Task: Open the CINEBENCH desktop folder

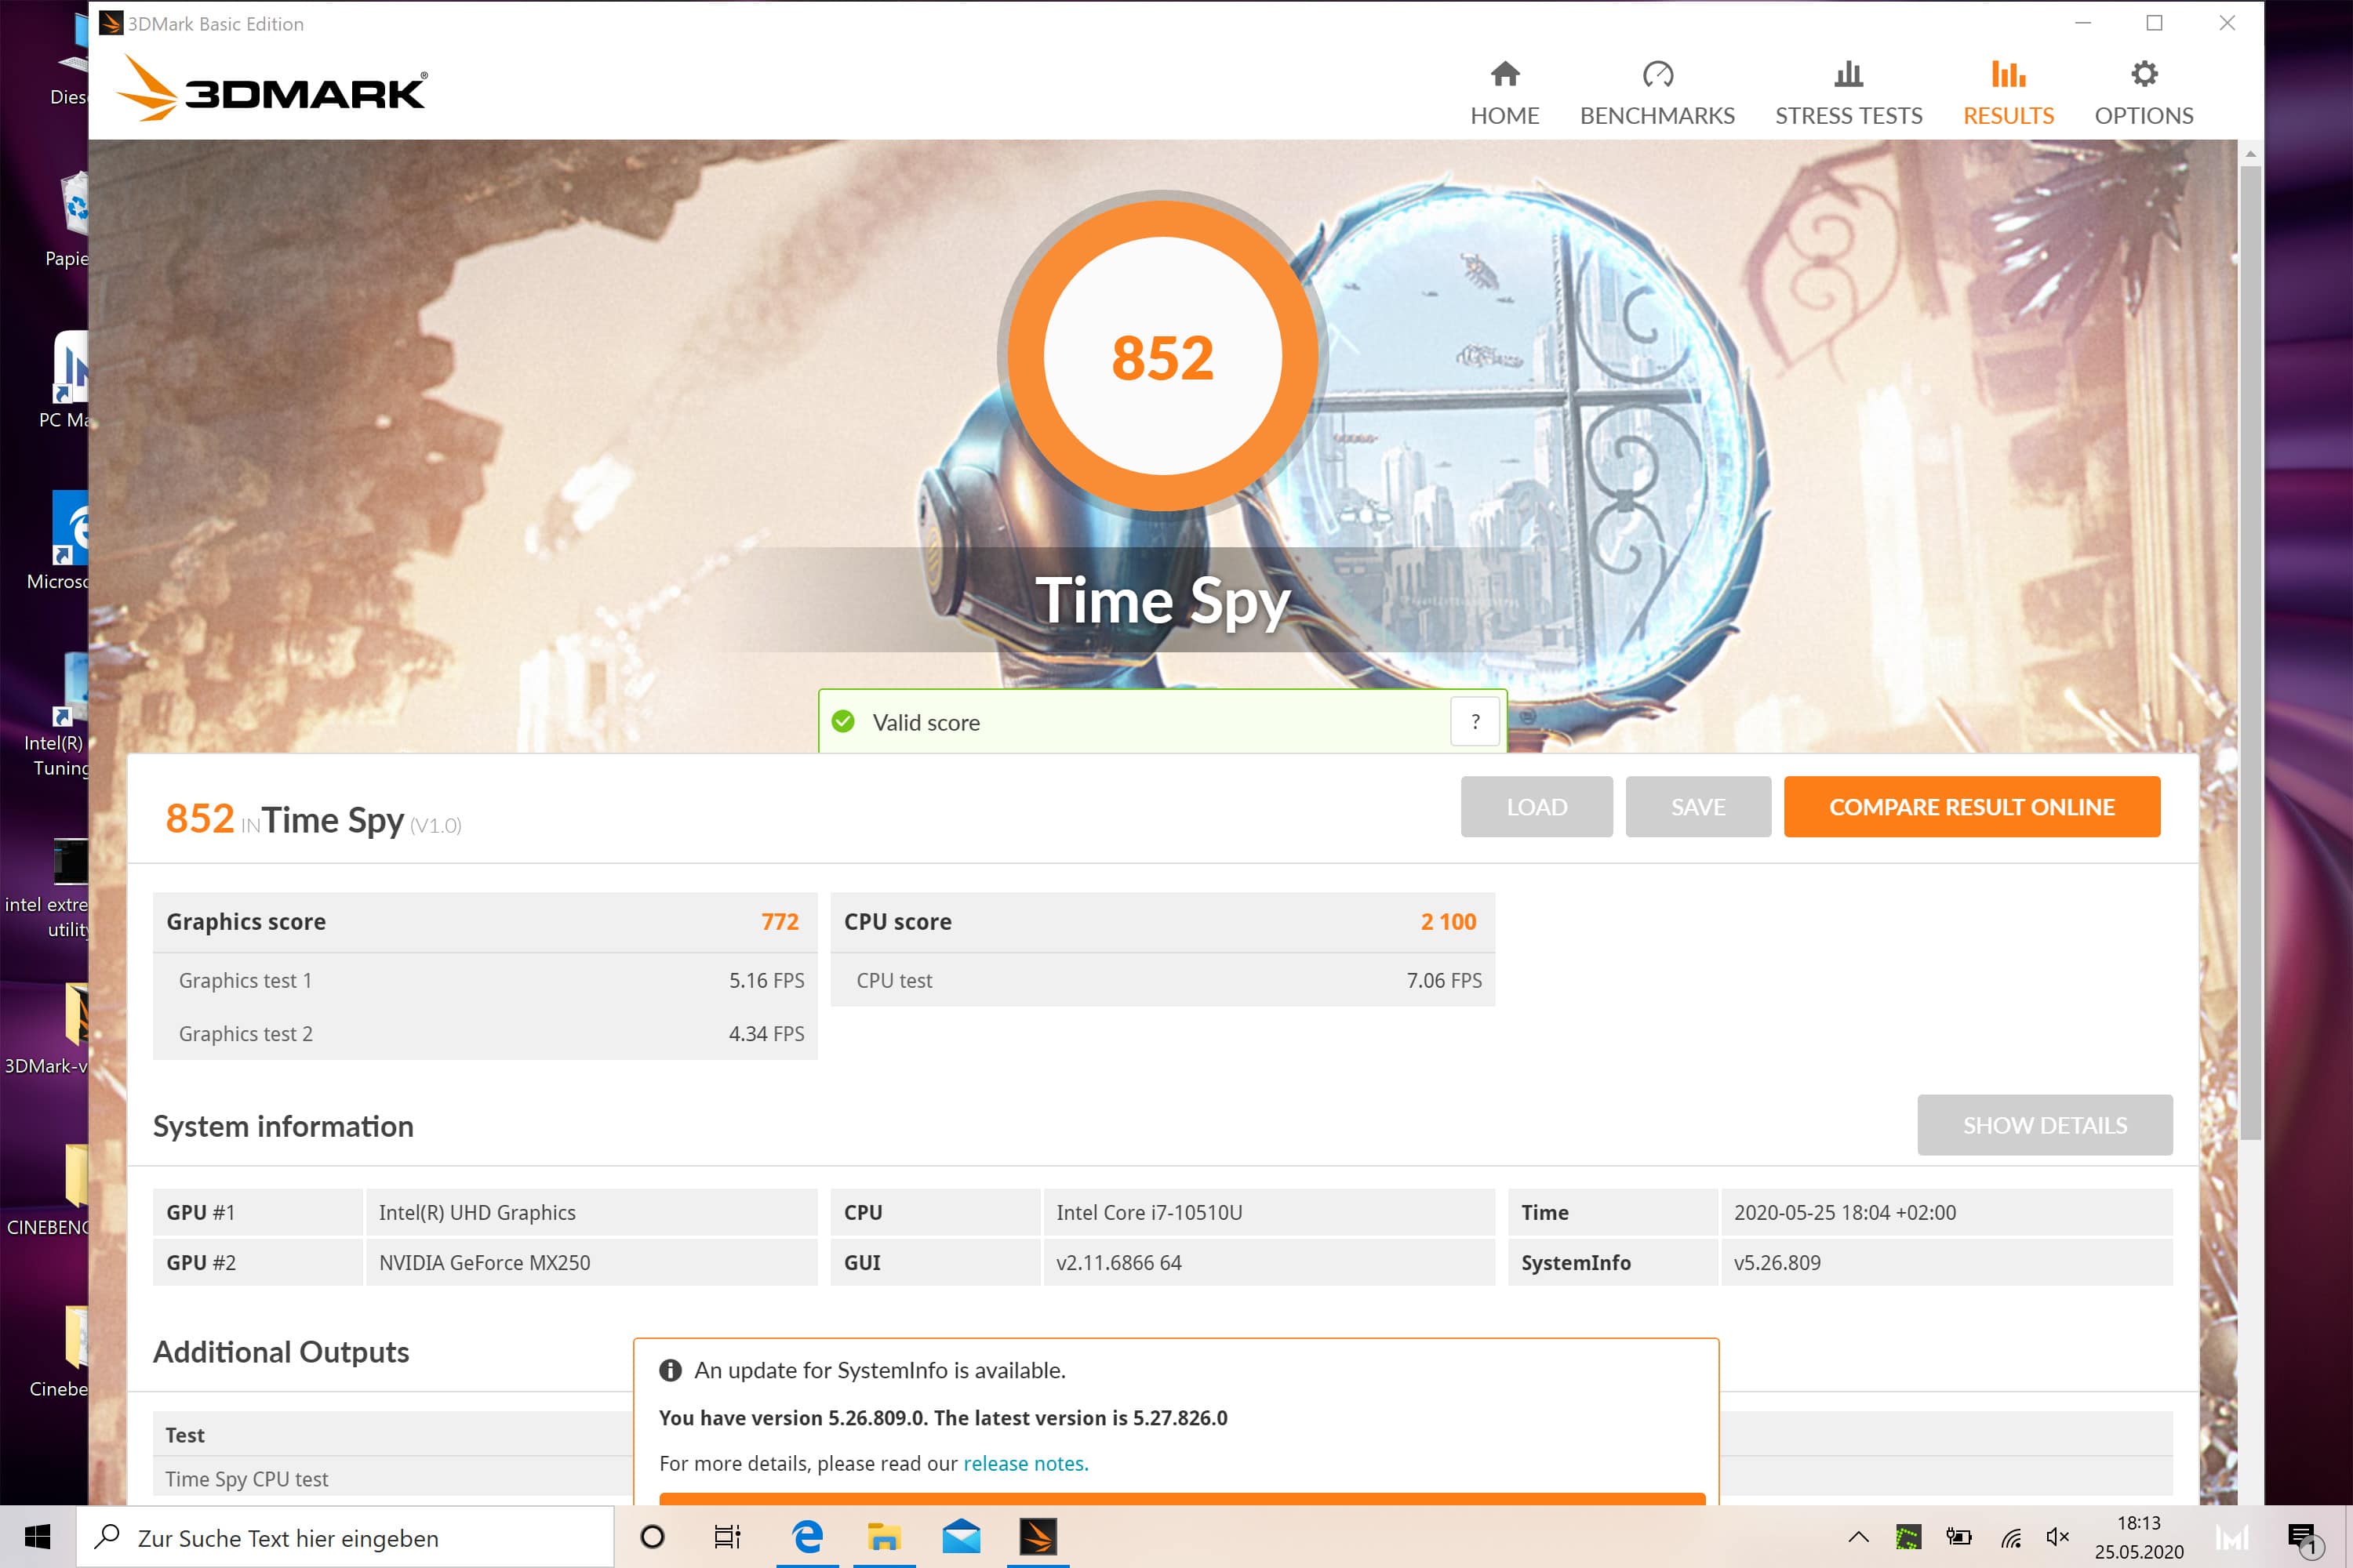Action: coord(48,1191)
